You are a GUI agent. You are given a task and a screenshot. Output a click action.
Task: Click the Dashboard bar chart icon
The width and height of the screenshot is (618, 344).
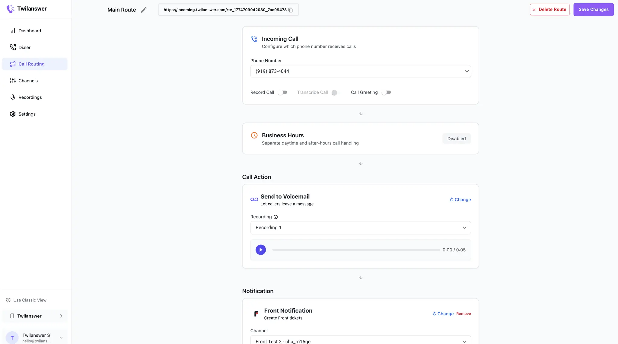13,31
